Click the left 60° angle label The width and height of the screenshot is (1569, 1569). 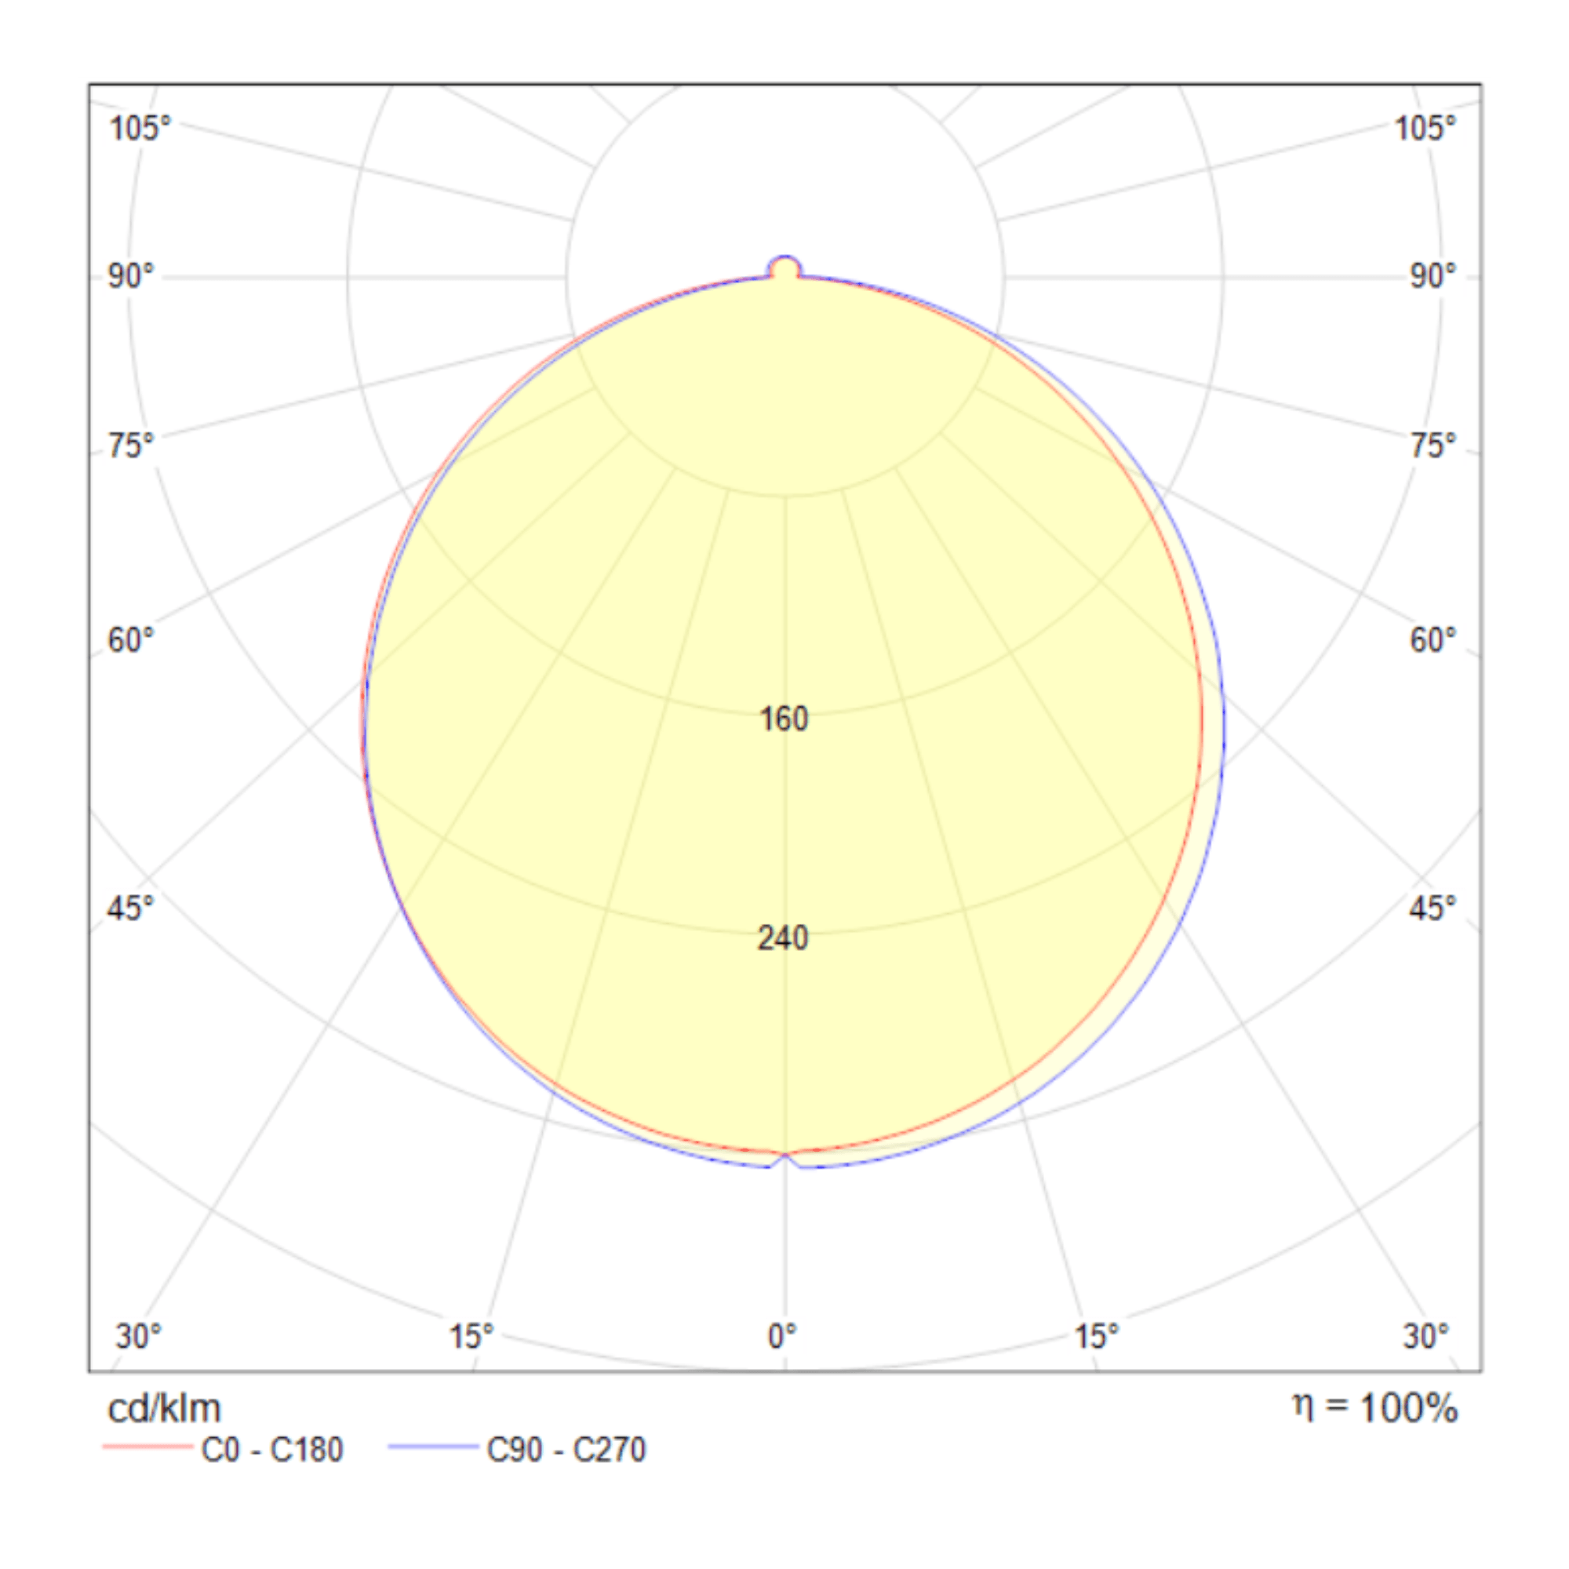131,640
